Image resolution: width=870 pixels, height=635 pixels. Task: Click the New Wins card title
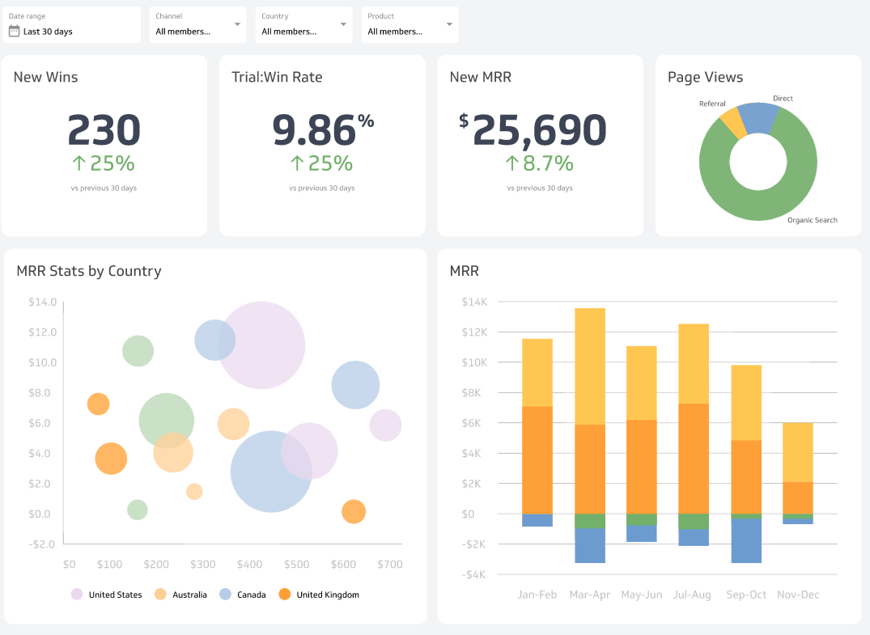pyautogui.click(x=45, y=77)
